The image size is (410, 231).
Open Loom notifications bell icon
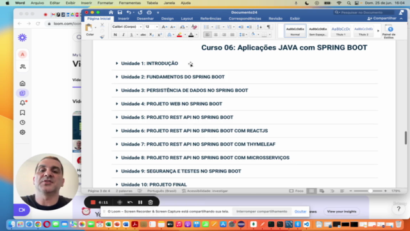pos(22,103)
